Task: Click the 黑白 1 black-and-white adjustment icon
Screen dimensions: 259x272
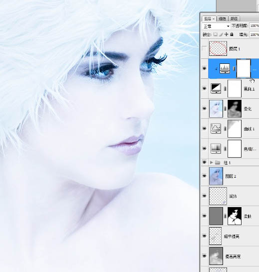Action: (216, 88)
